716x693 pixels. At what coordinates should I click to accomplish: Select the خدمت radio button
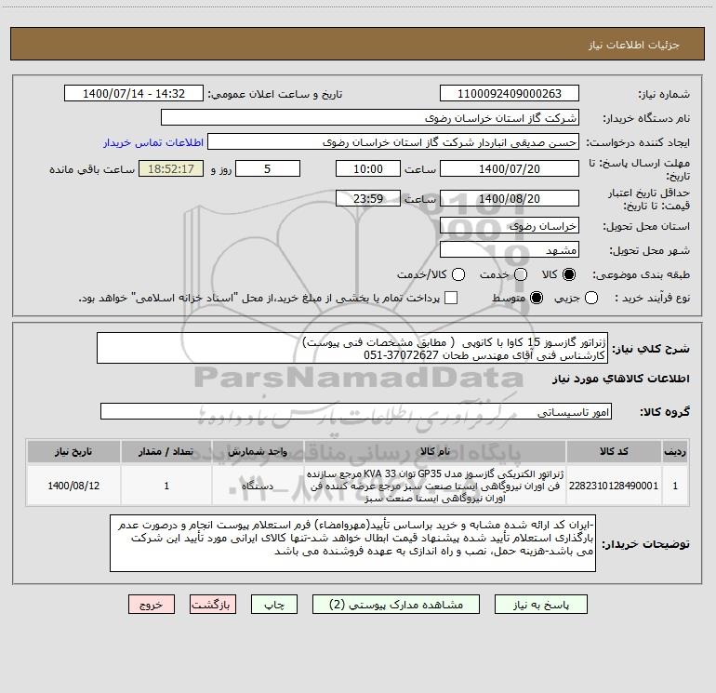tap(521, 274)
